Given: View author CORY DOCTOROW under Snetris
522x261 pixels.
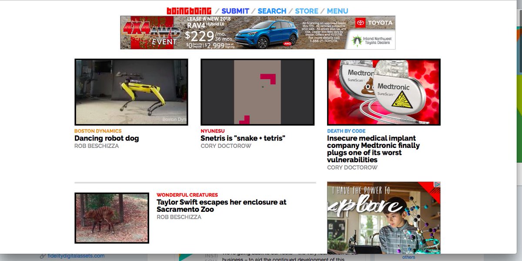Looking at the screenshot, I should [226, 146].
